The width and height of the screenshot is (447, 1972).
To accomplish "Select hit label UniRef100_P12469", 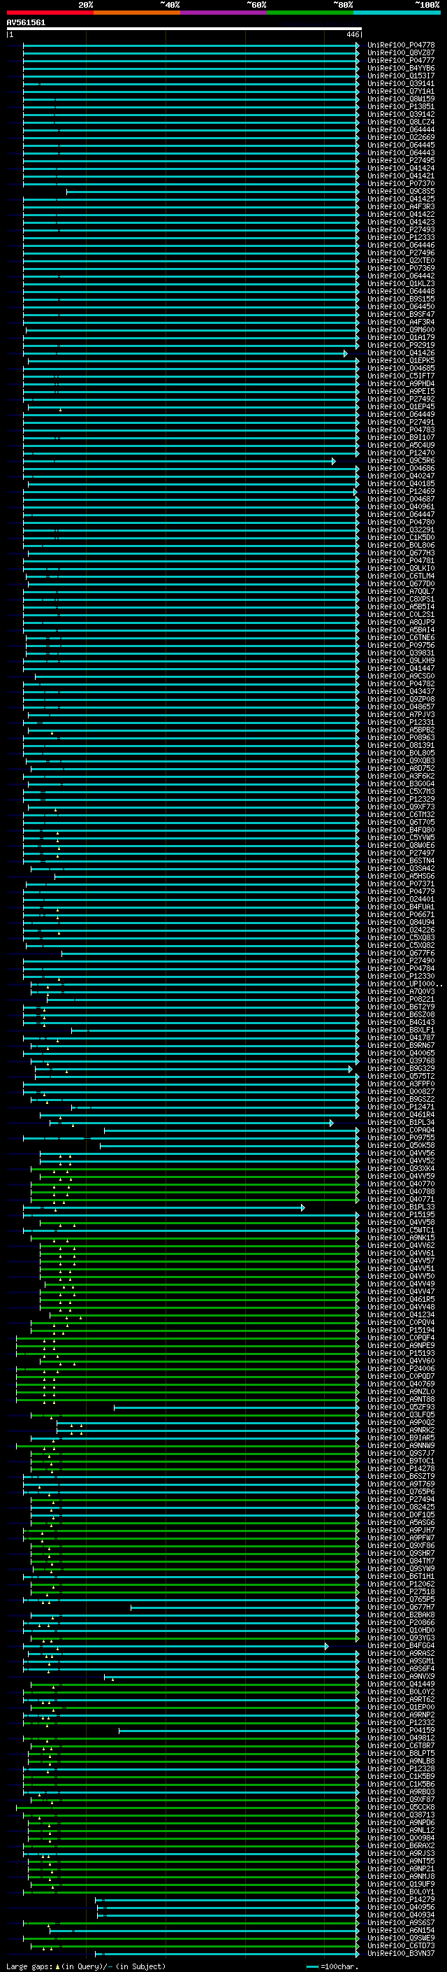I will (x=401, y=492).
